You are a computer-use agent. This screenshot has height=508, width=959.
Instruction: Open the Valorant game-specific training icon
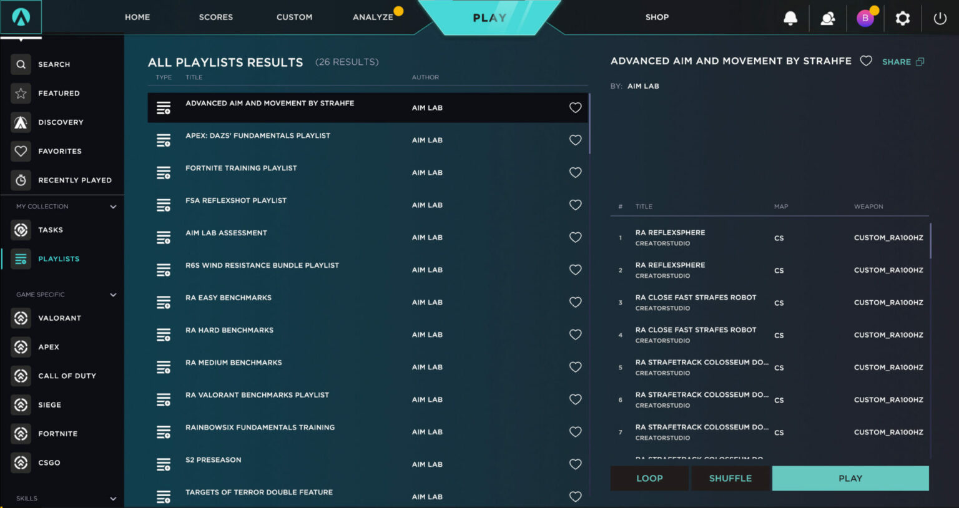click(x=21, y=318)
